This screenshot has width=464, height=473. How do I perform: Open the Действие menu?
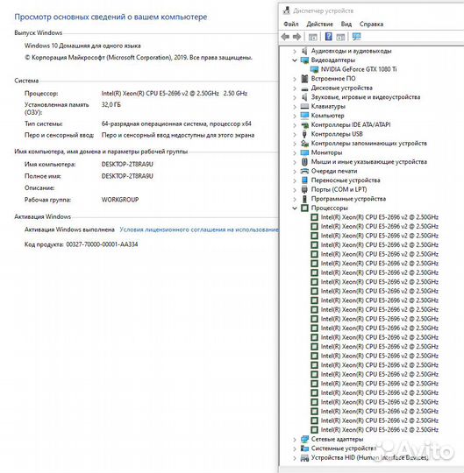[x=319, y=25]
